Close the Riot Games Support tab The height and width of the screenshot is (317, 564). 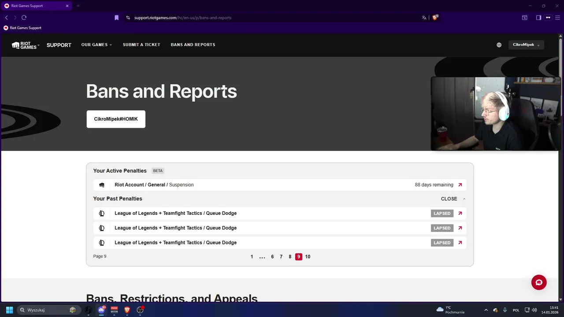tap(67, 6)
